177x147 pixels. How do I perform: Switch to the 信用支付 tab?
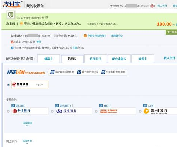click(x=95, y=59)
